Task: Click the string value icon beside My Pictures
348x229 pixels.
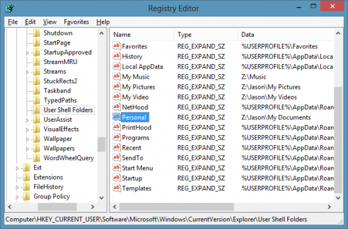Action: coord(116,86)
